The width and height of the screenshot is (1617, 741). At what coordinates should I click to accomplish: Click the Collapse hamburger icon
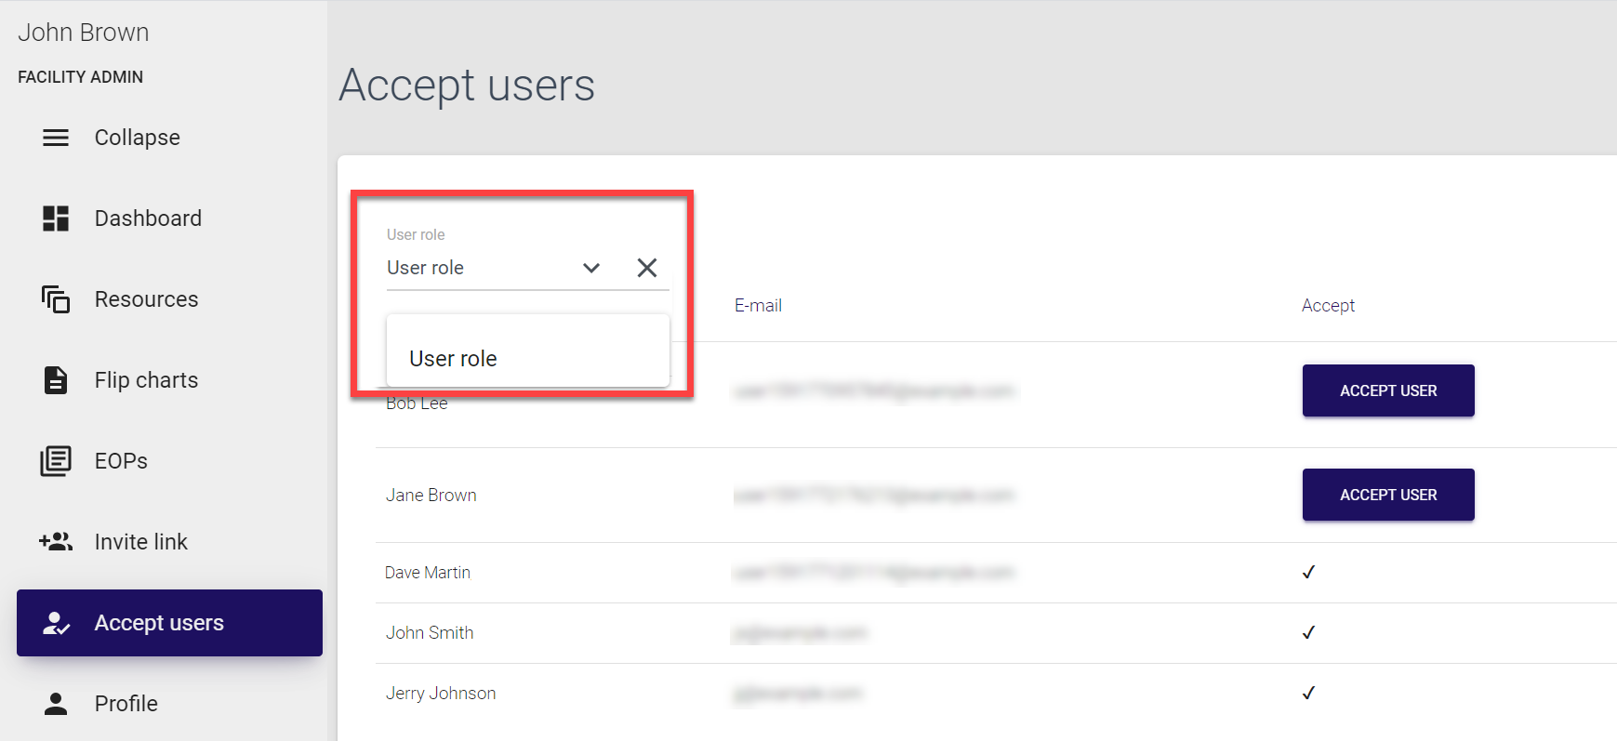(56, 138)
